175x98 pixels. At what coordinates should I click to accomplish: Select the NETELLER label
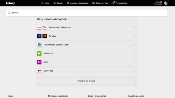[x=48, y=53]
